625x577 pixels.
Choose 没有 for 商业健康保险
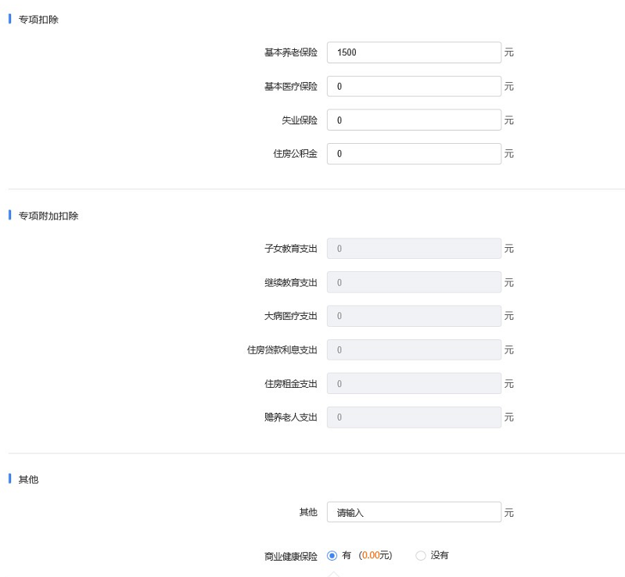(421, 556)
